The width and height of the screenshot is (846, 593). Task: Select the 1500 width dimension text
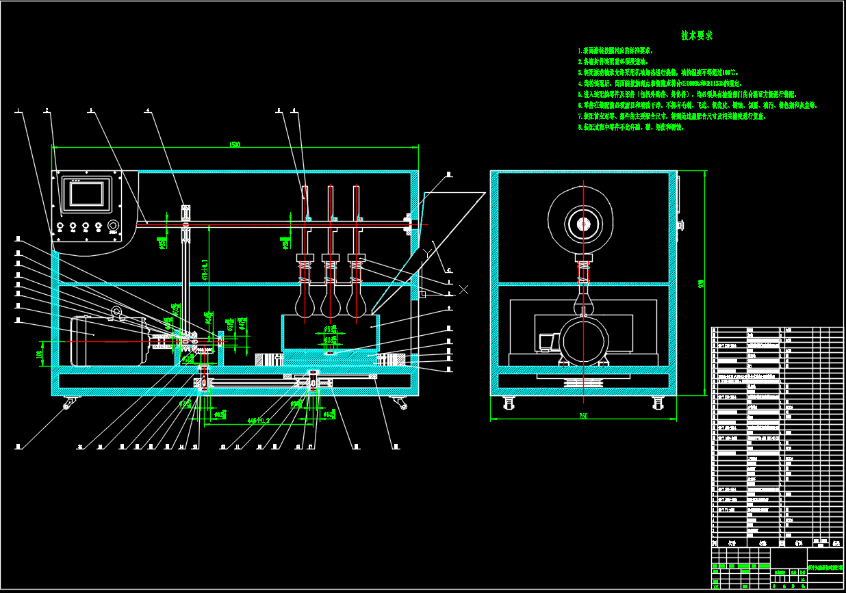click(x=235, y=144)
